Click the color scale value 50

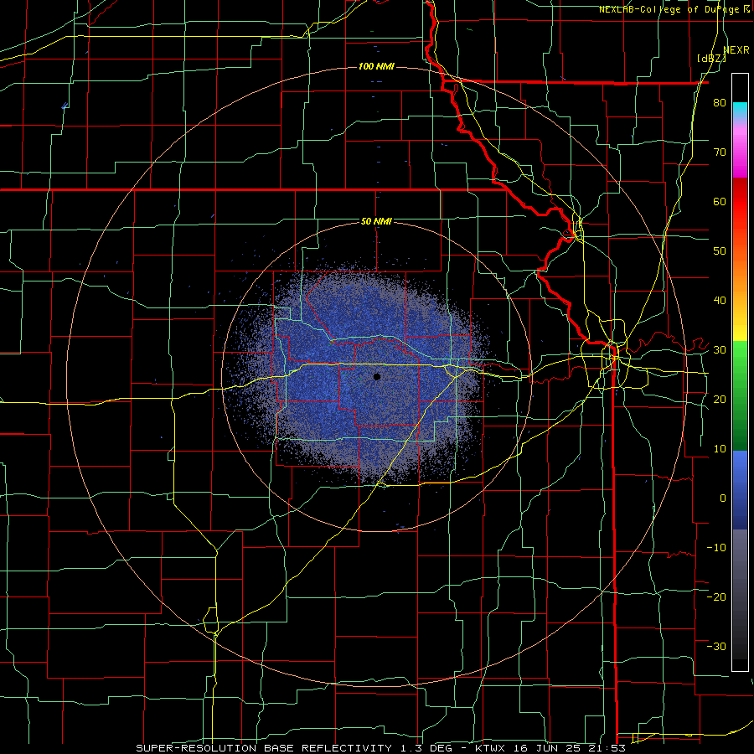tap(720, 251)
